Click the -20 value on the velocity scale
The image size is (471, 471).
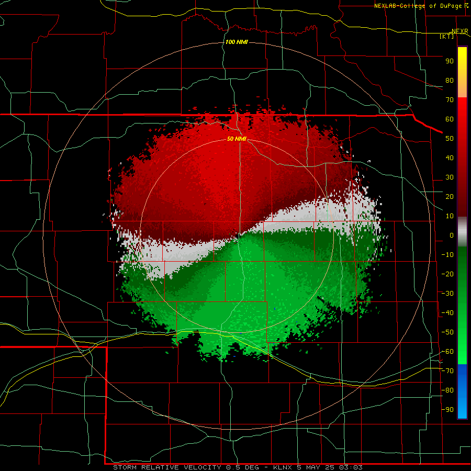point(447,274)
